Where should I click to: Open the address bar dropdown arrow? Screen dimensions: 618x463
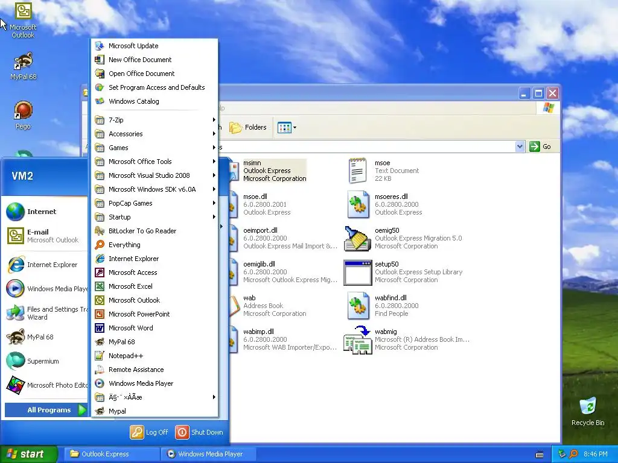pos(520,146)
